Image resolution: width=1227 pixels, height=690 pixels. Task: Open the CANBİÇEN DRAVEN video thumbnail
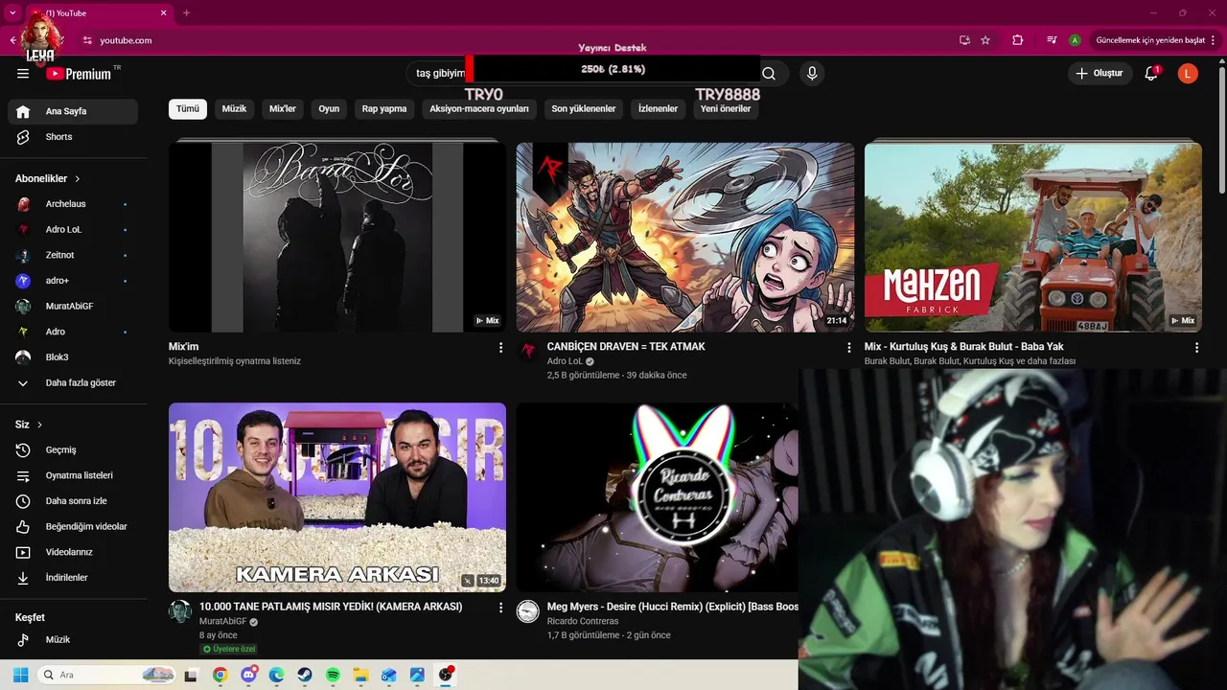(x=685, y=238)
